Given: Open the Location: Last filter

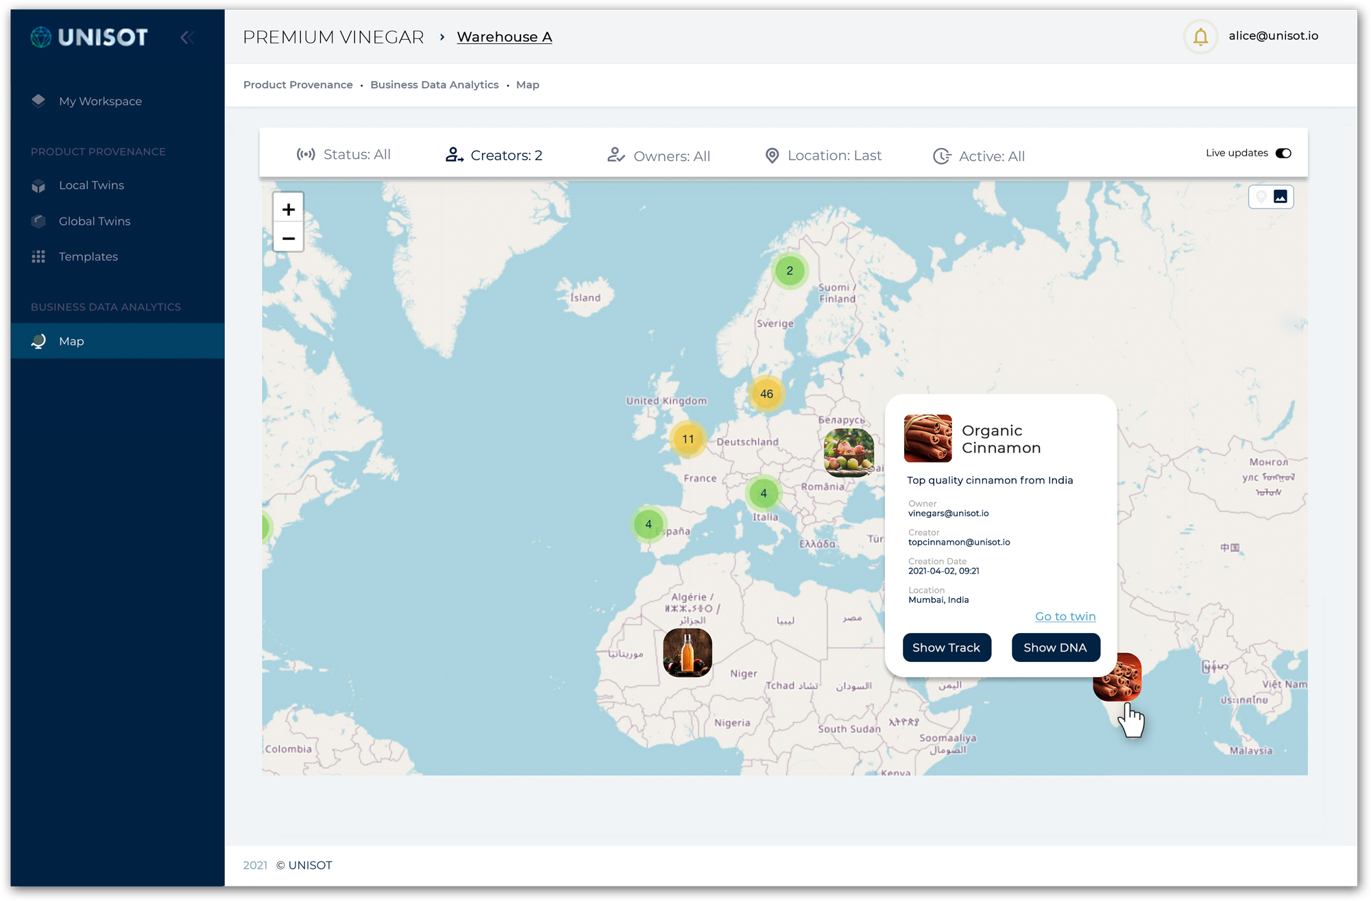Looking at the screenshot, I should click(823, 156).
